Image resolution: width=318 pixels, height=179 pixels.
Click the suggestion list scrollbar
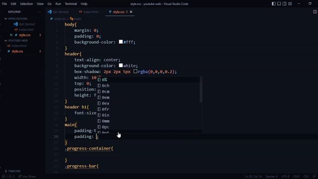(x=201, y=89)
